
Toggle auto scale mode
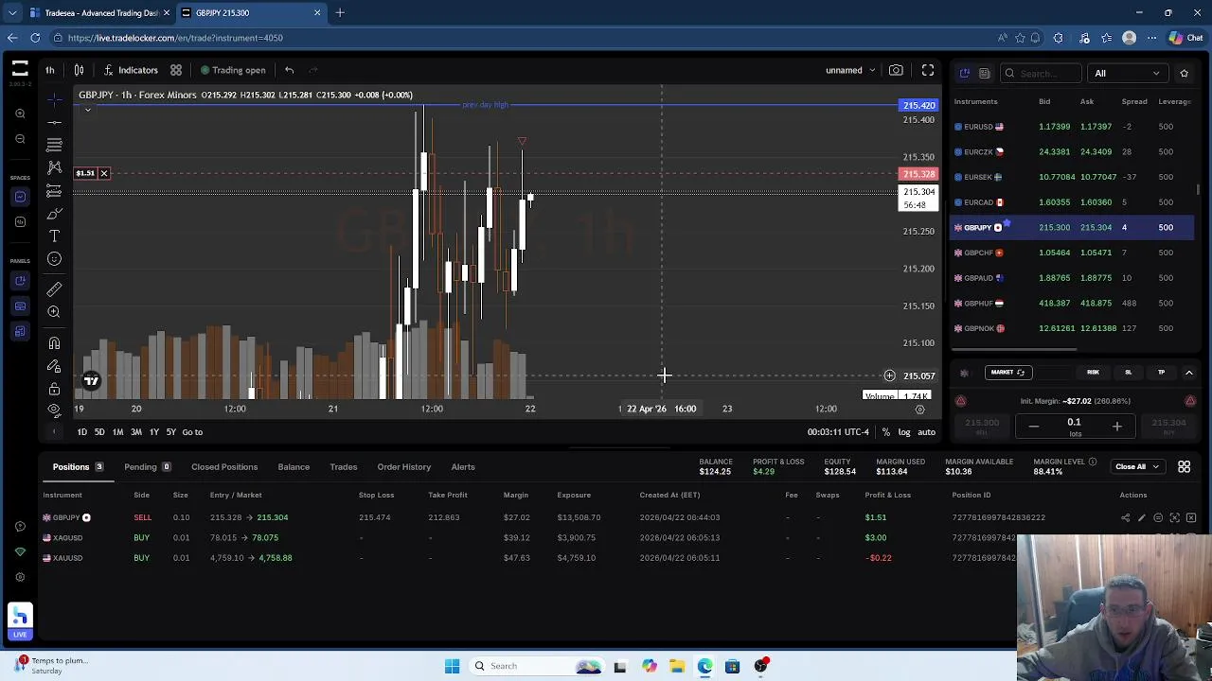pyautogui.click(x=926, y=432)
